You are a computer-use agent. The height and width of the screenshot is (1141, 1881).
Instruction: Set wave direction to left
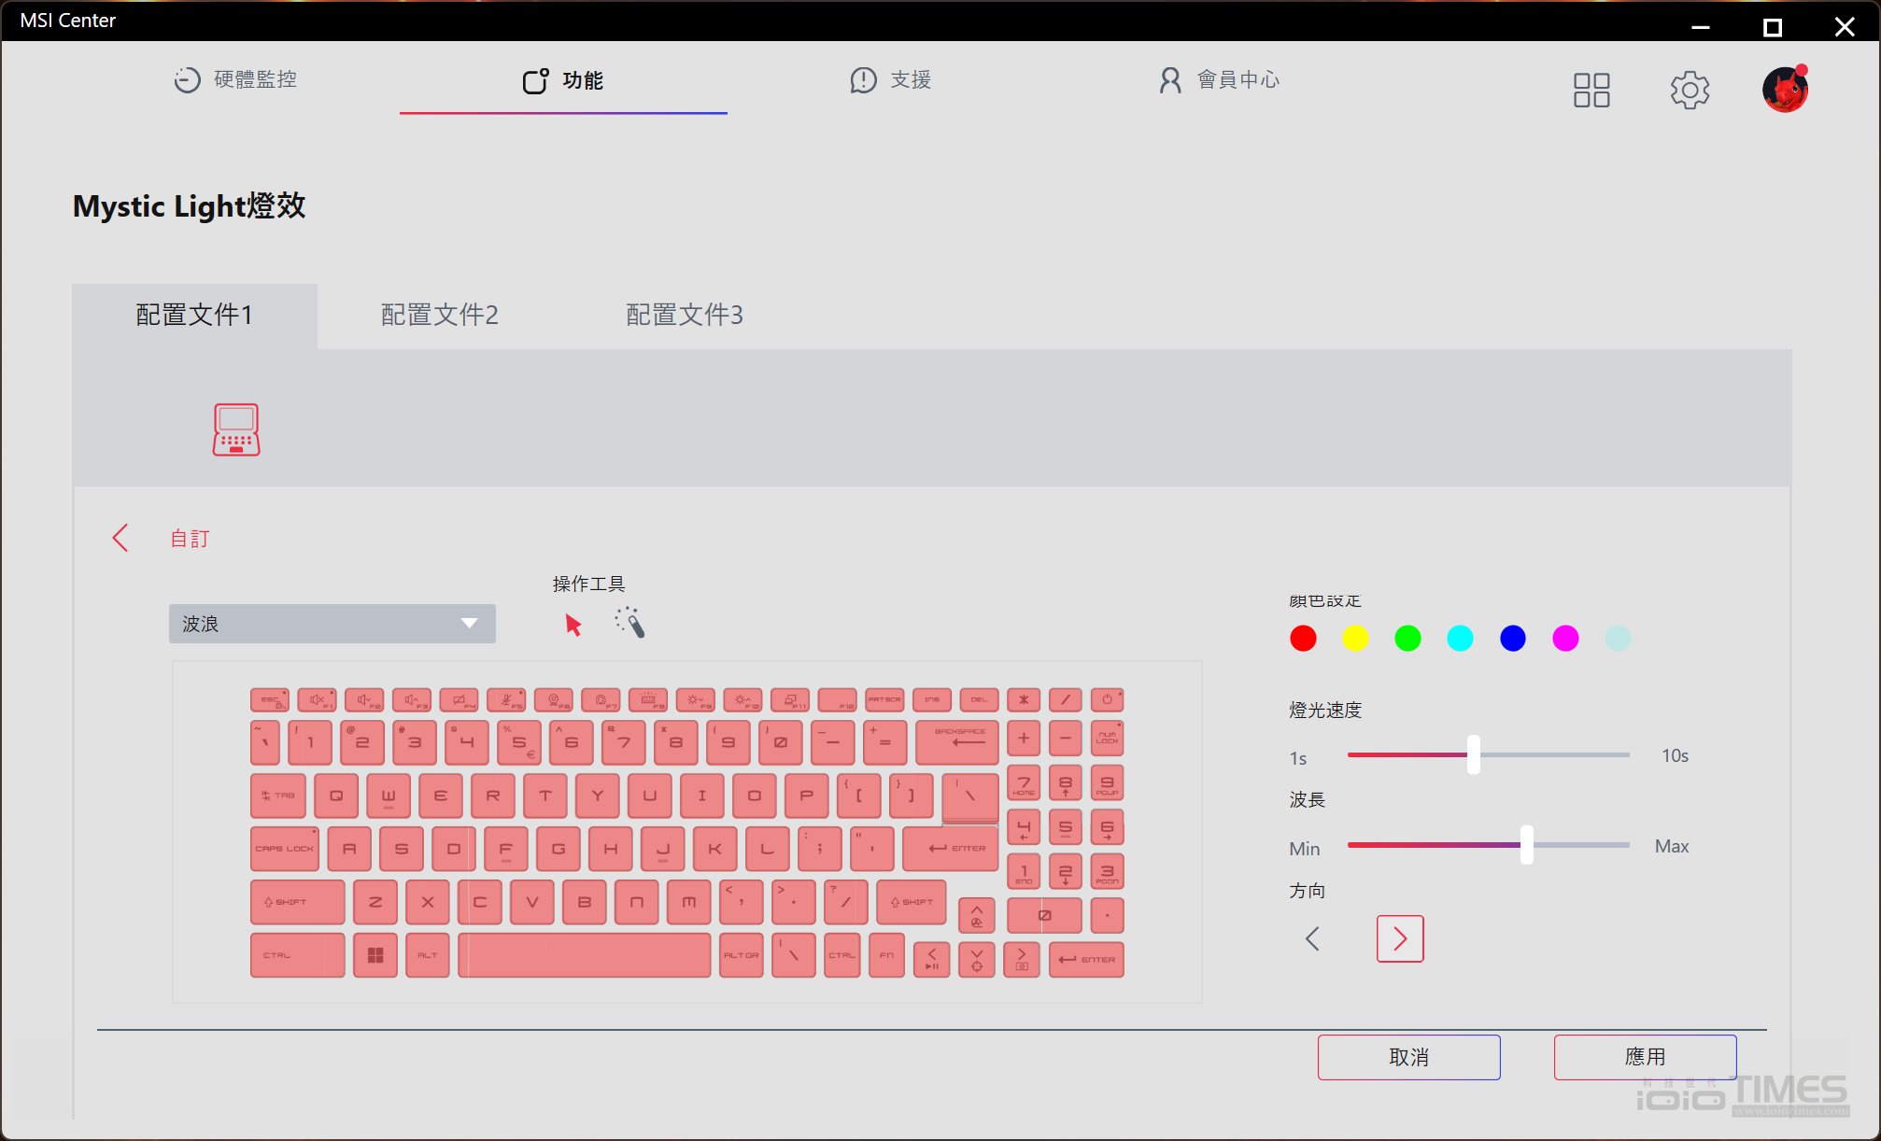pos(1312,938)
